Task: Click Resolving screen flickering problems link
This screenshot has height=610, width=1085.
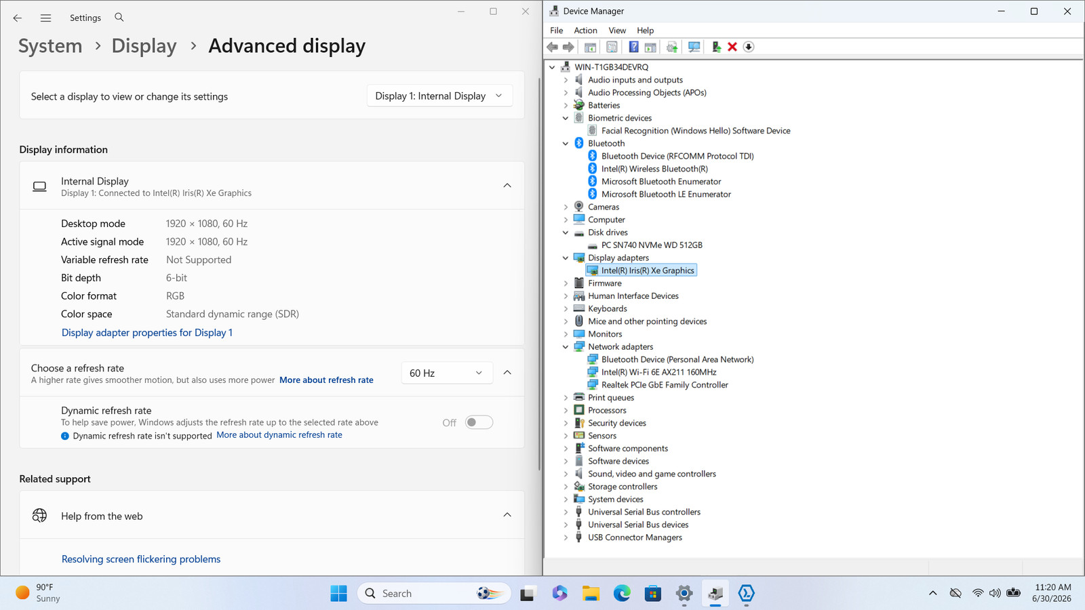Action: (141, 559)
